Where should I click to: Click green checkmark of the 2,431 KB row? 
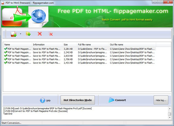pos(6,63)
